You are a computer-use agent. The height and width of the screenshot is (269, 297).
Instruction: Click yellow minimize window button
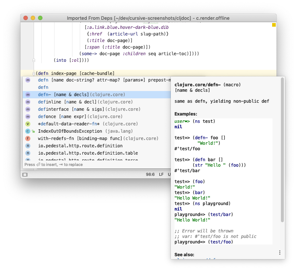point(33,18)
